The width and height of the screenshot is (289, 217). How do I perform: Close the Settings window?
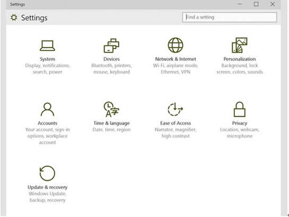pyautogui.click(x=273, y=4)
